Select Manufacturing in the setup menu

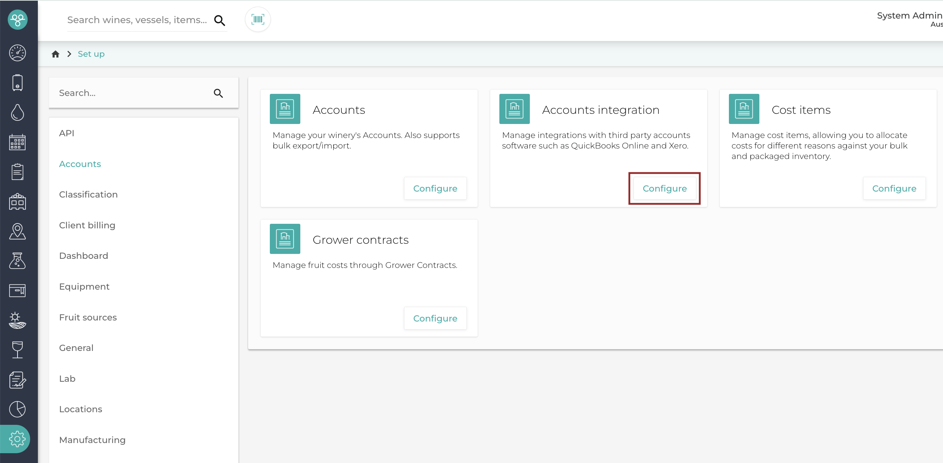click(x=92, y=440)
